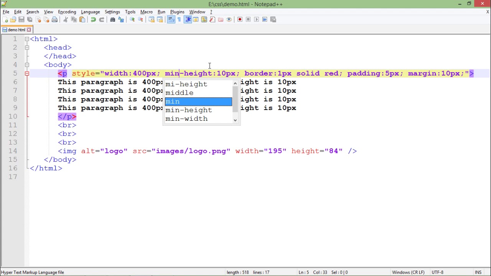Click the "images/logo.png" src value text
Viewport: 491px width, 276px height.
[191, 151]
